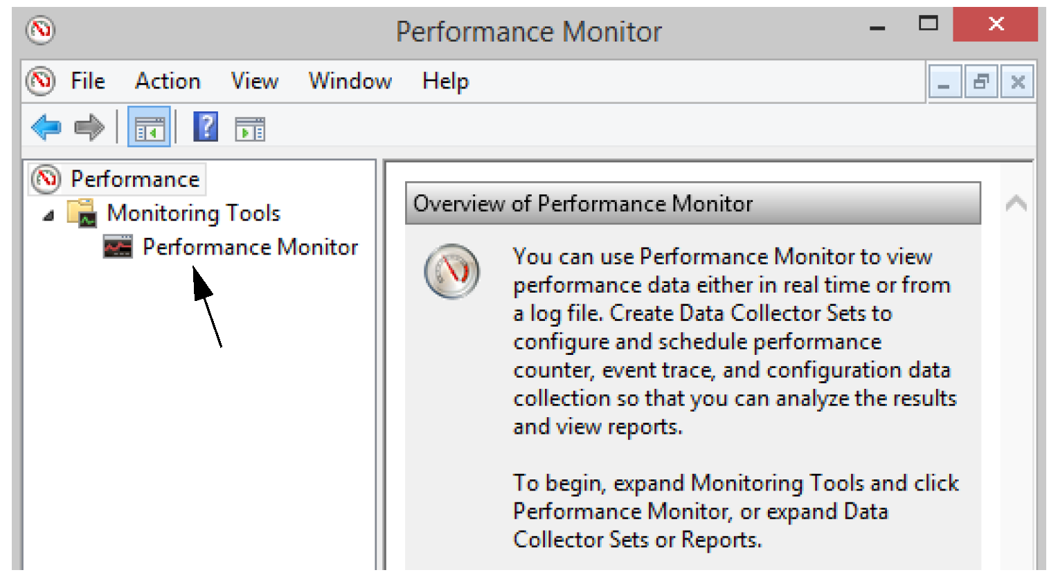Open the Action menu
The width and height of the screenshot is (1058, 577).
tap(168, 81)
